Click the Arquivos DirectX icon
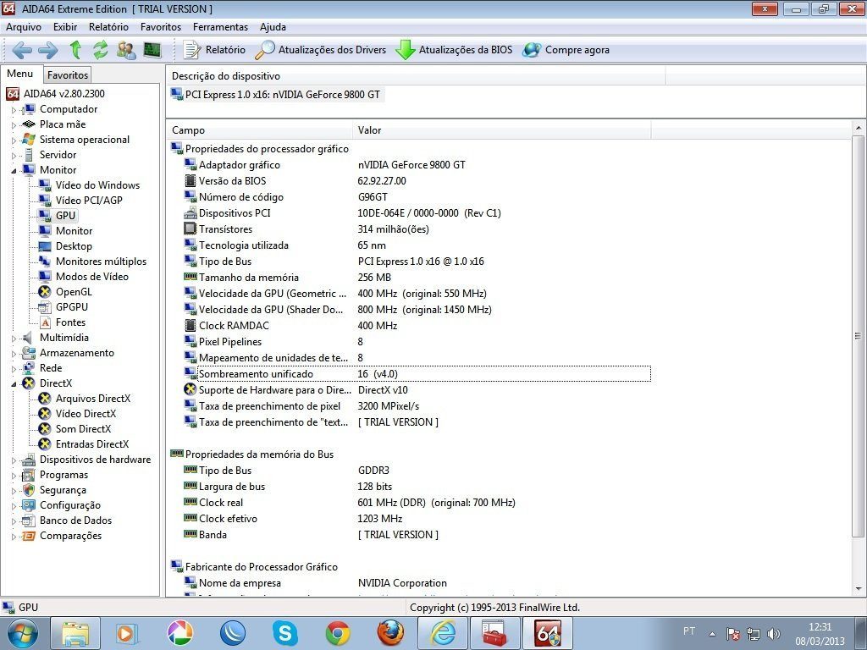The height and width of the screenshot is (650, 867). 45,399
